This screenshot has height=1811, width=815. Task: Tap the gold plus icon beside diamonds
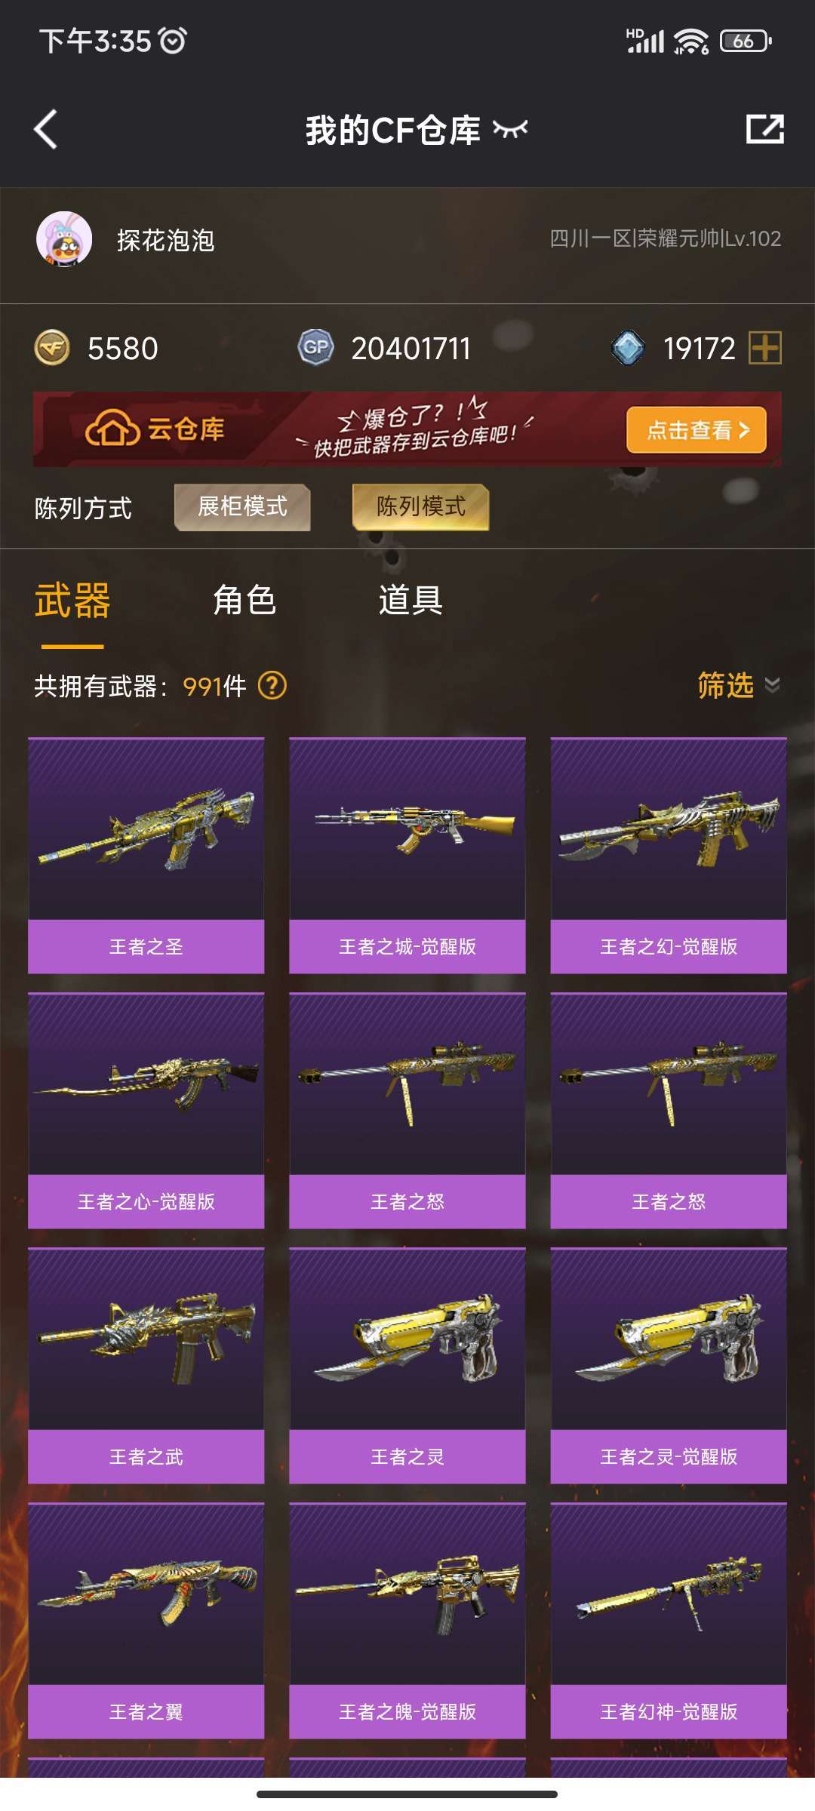pos(765,348)
